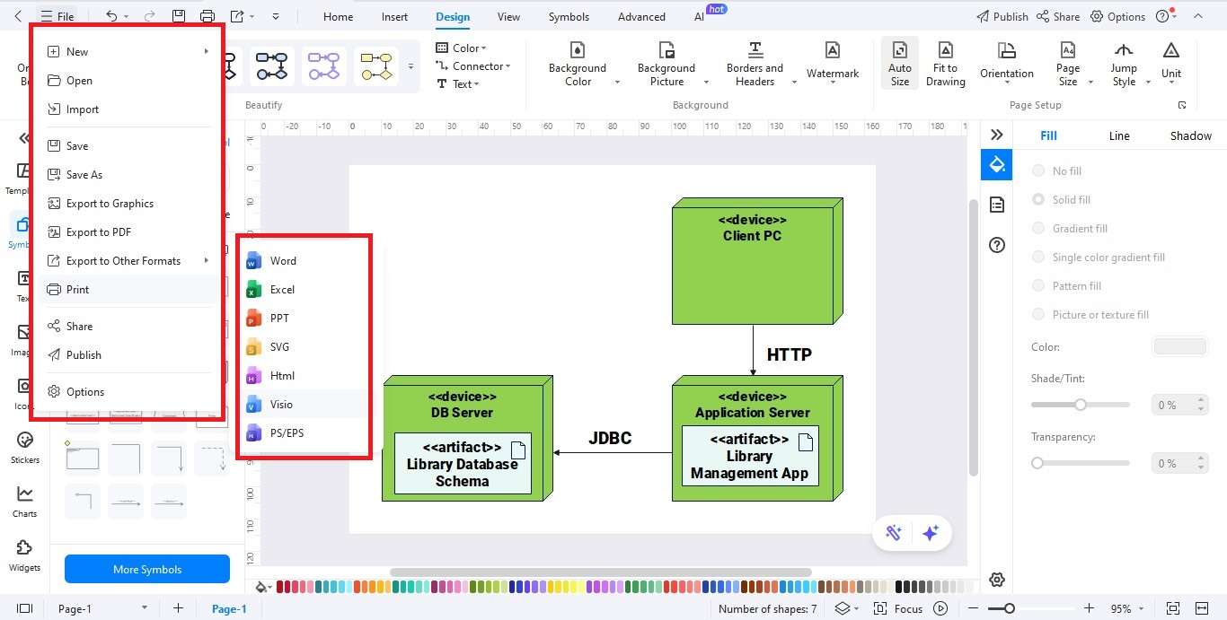Select Visio from the export formats list
This screenshot has height=620, width=1227.
point(281,404)
